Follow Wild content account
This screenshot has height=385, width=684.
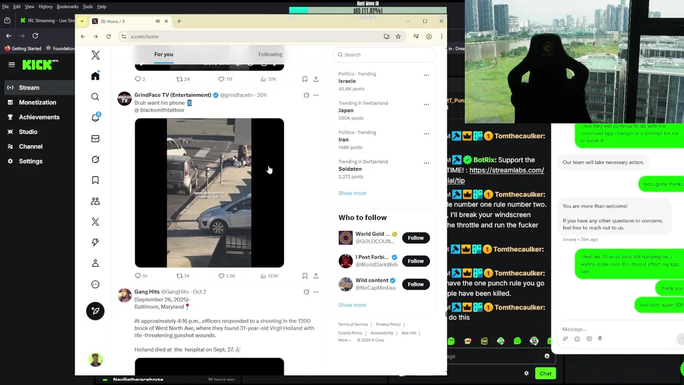point(416,284)
